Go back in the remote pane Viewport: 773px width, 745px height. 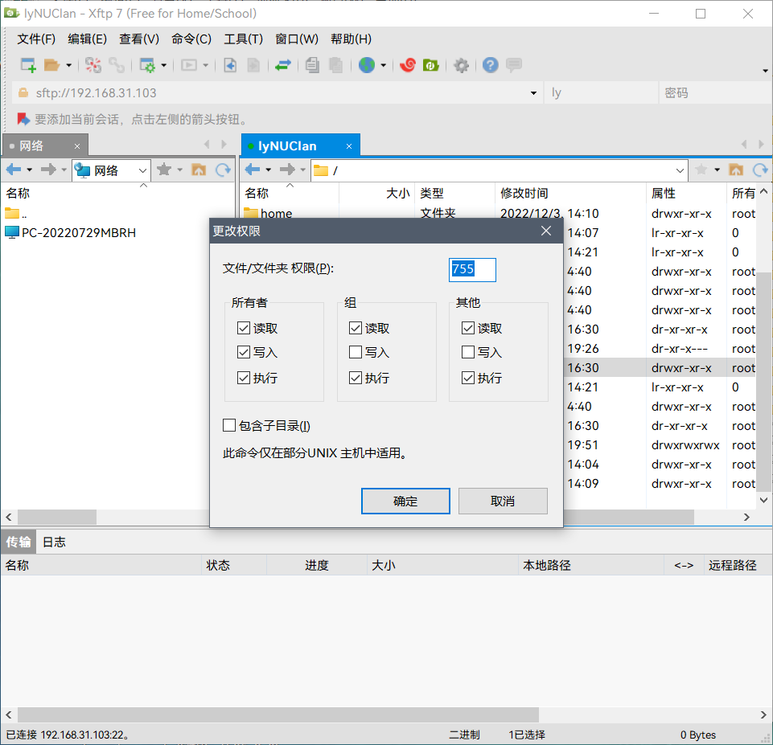pyautogui.click(x=252, y=170)
